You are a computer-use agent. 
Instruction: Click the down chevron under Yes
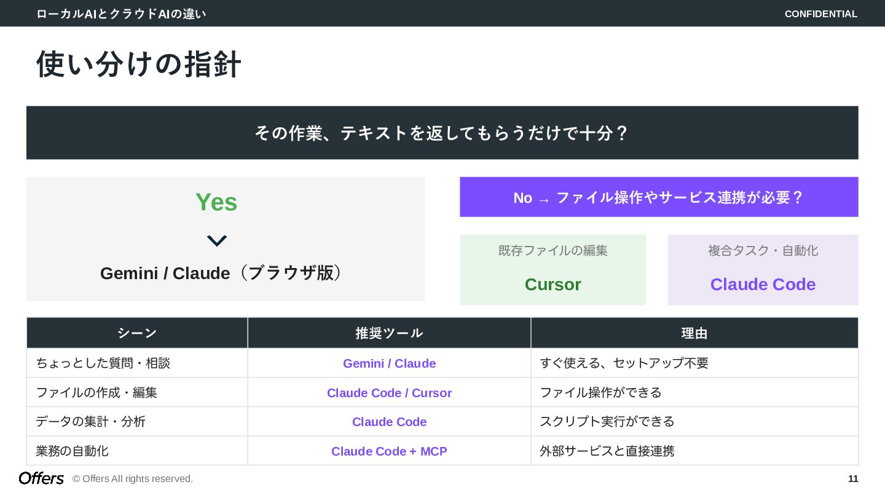point(216,241)
